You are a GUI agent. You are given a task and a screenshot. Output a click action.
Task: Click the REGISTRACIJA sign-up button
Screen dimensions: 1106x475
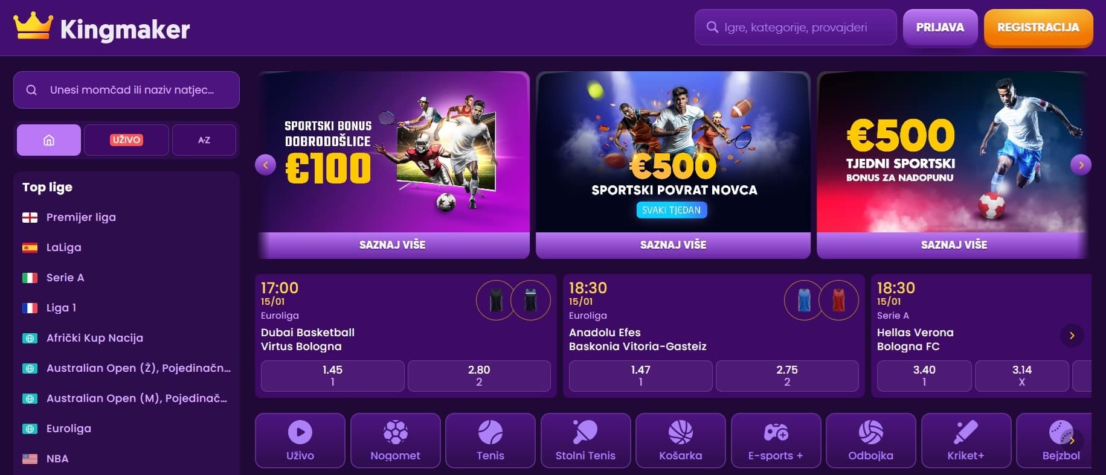point(1038,27)
